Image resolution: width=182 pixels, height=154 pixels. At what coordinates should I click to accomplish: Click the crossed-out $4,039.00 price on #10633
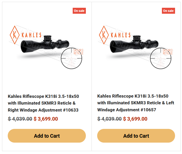[x=20, y=119]
